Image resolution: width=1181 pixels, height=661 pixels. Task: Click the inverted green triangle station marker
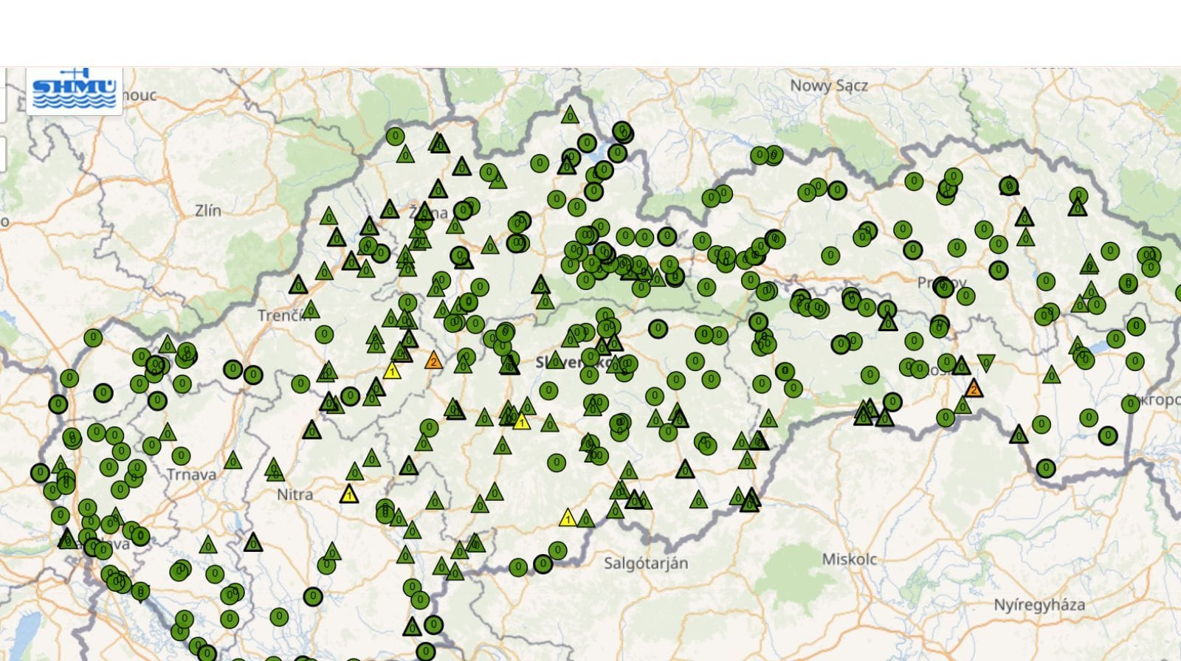point(986,362)
